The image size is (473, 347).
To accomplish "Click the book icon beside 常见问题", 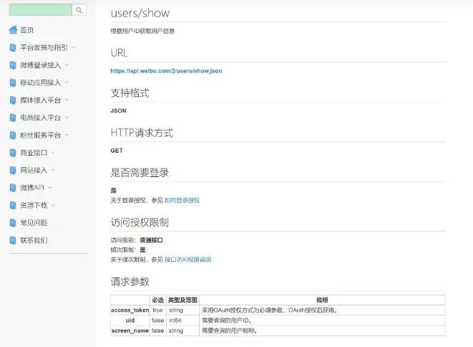I will pyautogui.click(x=13, y=223).
